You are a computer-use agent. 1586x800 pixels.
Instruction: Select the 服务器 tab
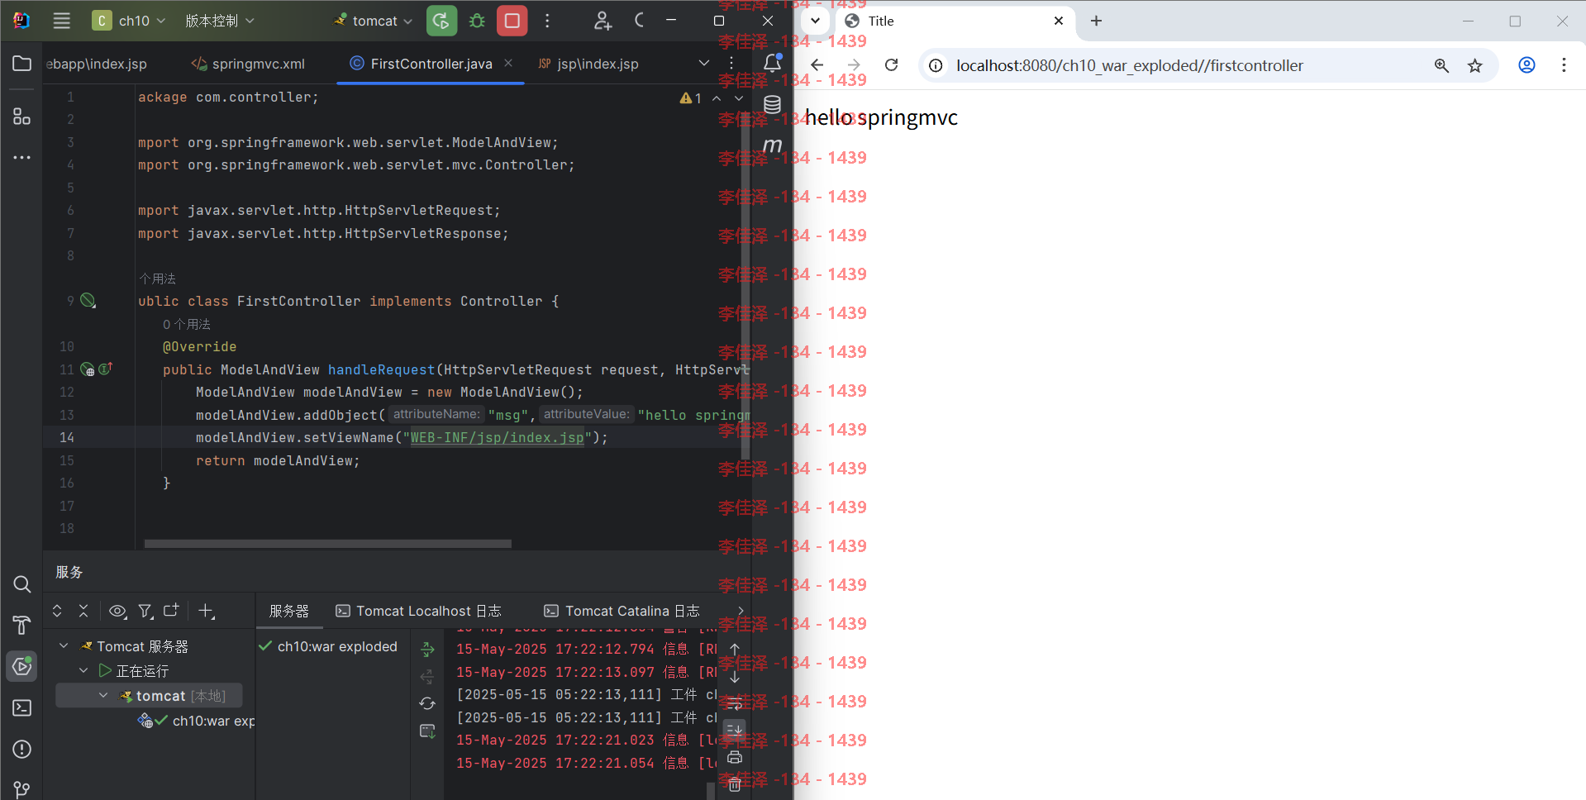click(288, 611)
